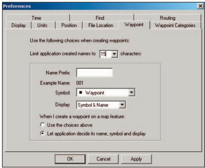Open the Symbol dropdown list
Image resolution: width=205 pixels, height=168 pixels.
(131, 92)
